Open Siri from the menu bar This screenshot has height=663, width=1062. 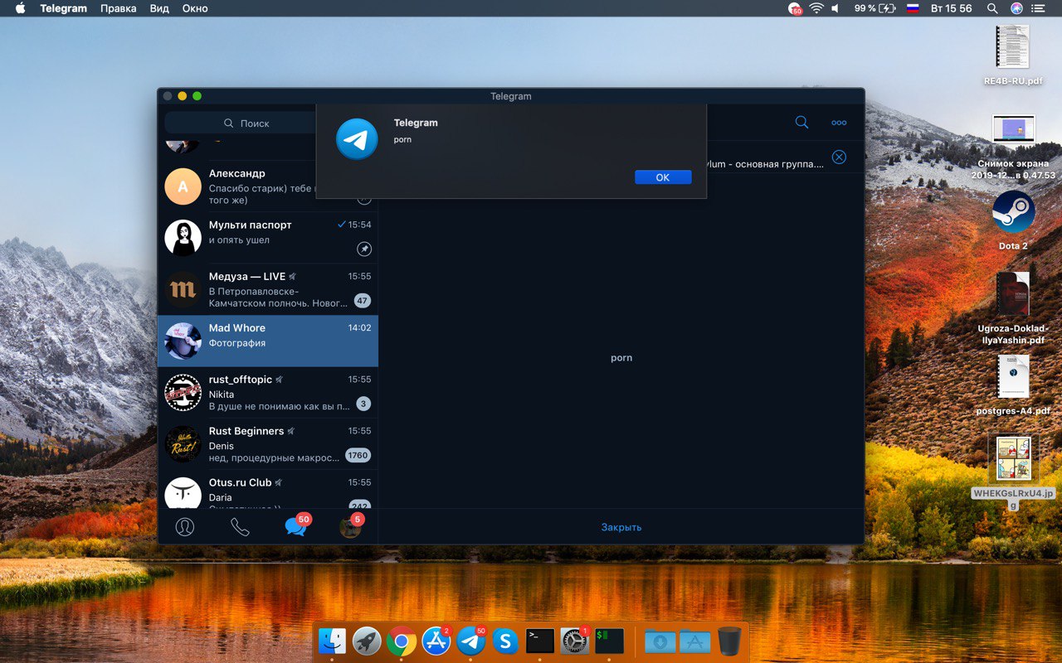coord(1016,8)
